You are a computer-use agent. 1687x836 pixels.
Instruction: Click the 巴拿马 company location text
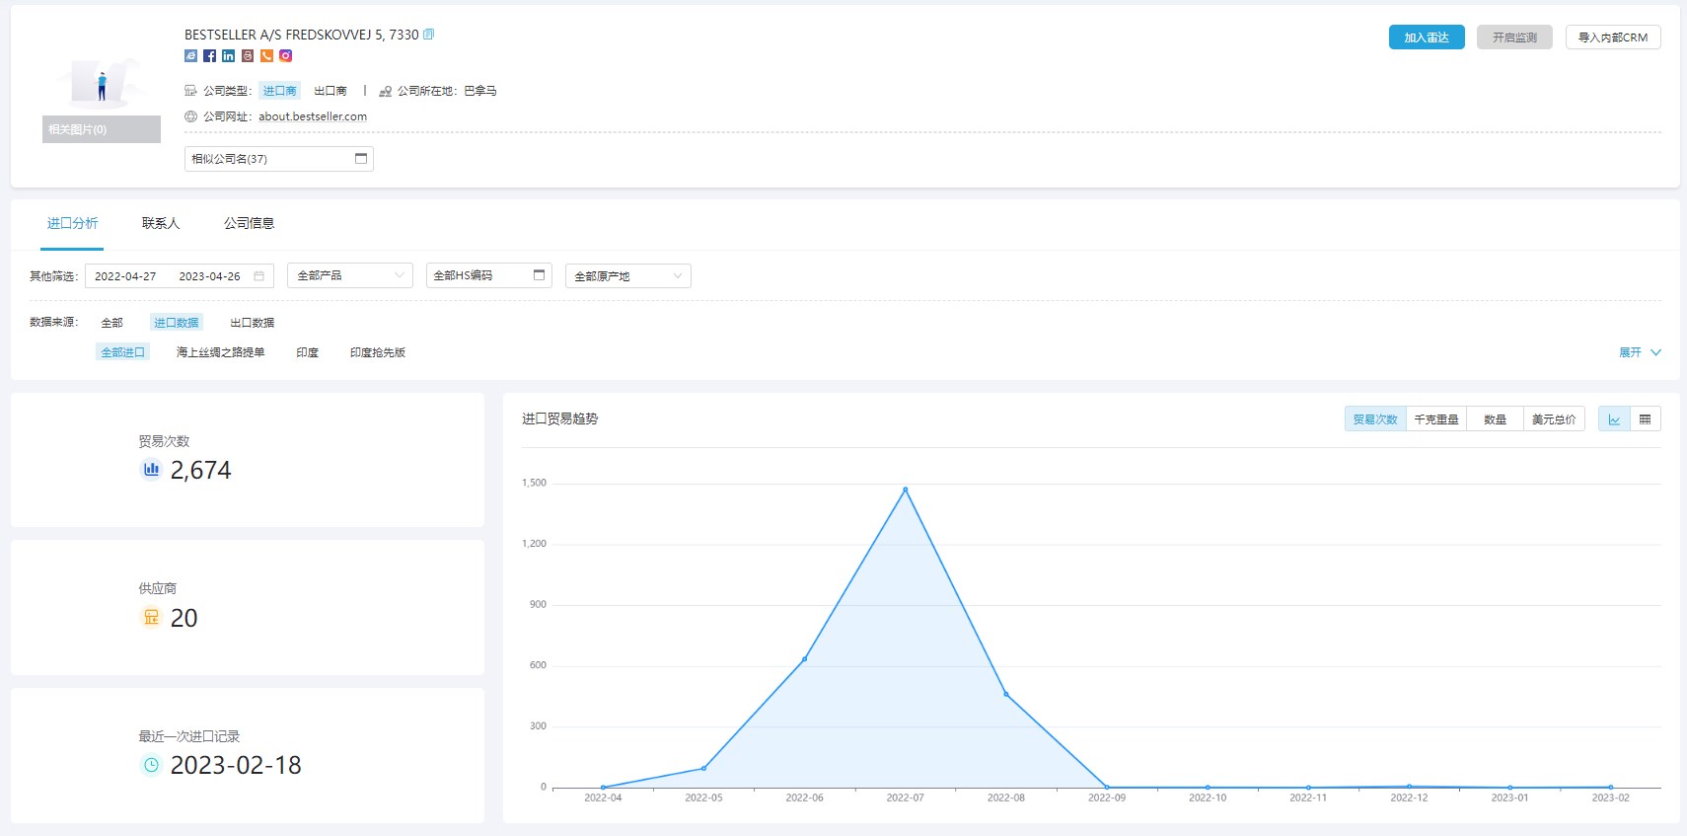click(x=480, y=91)
